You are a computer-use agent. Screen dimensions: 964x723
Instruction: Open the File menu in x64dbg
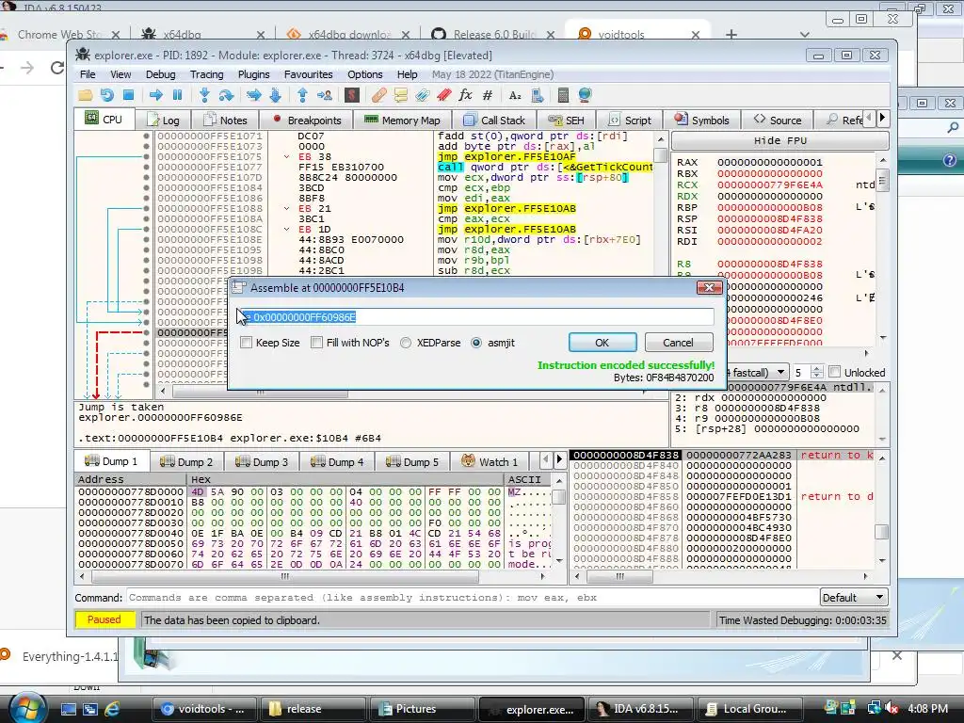pos(88,74)
